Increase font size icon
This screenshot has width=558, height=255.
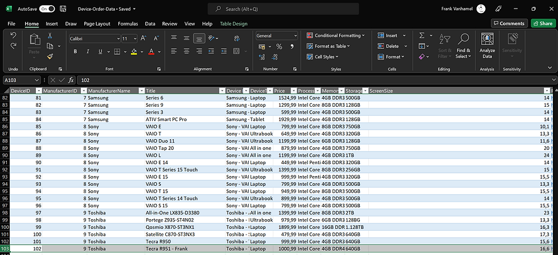(143, 38)
